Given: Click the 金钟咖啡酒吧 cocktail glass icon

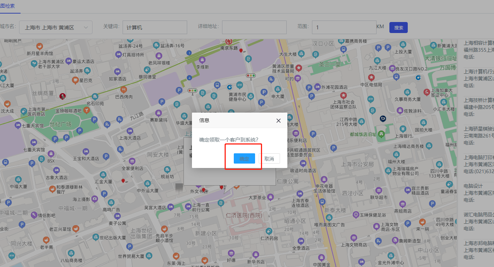Looking at the screenshot, I should (86, 110).
